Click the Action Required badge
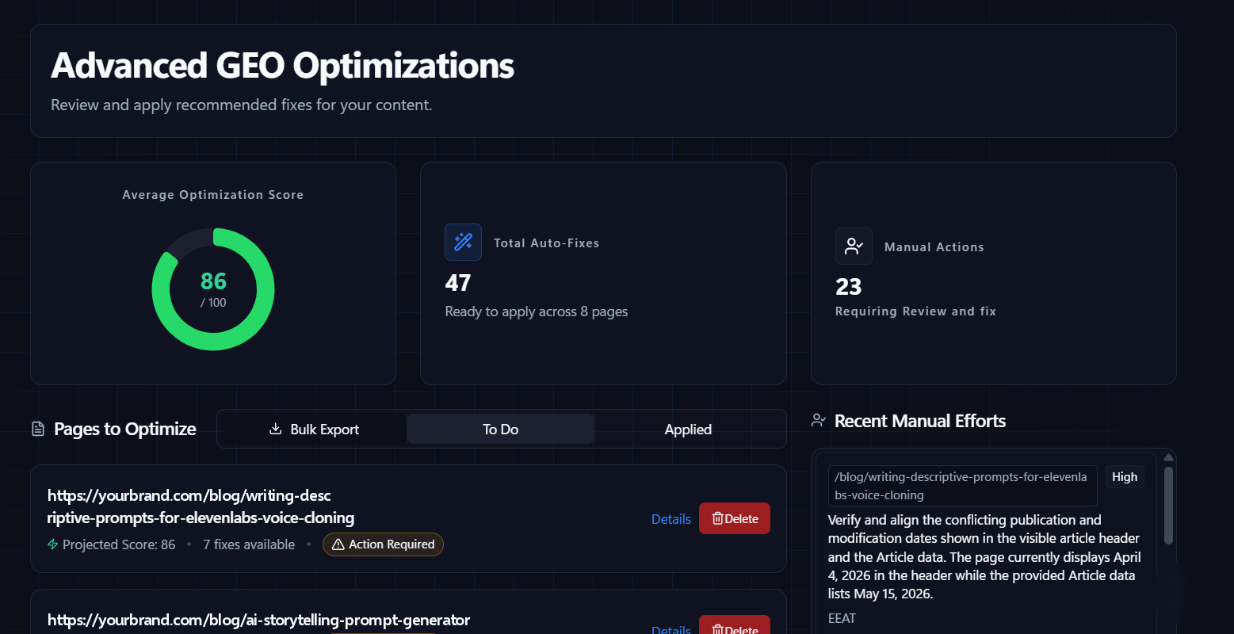Image resolution: width=1234 pixels, height=634 pixels. tap(383, 544)
